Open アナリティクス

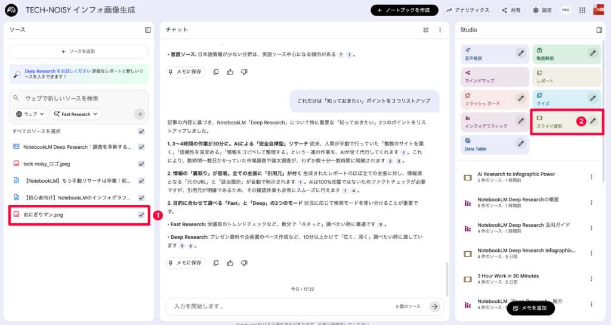(468, 10)
